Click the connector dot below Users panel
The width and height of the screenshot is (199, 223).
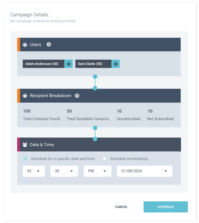(x=95, y=77)
